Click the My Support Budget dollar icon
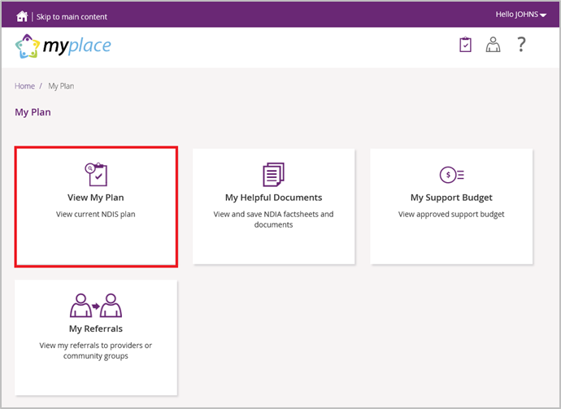 coord(451,174)
